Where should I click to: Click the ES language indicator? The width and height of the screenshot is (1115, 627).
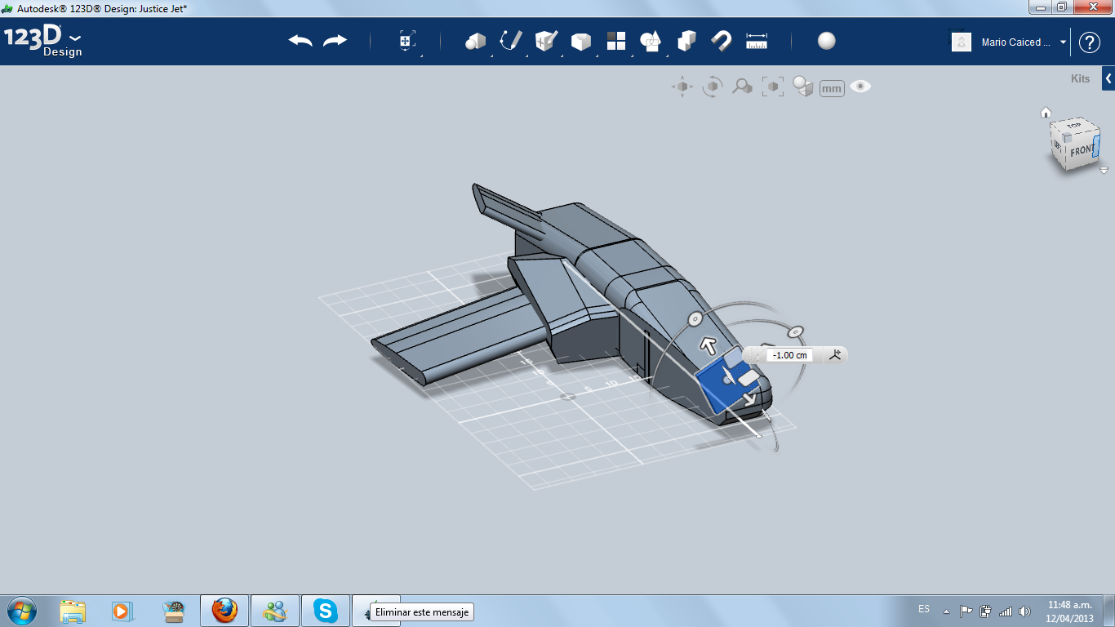tap(924, 609)
